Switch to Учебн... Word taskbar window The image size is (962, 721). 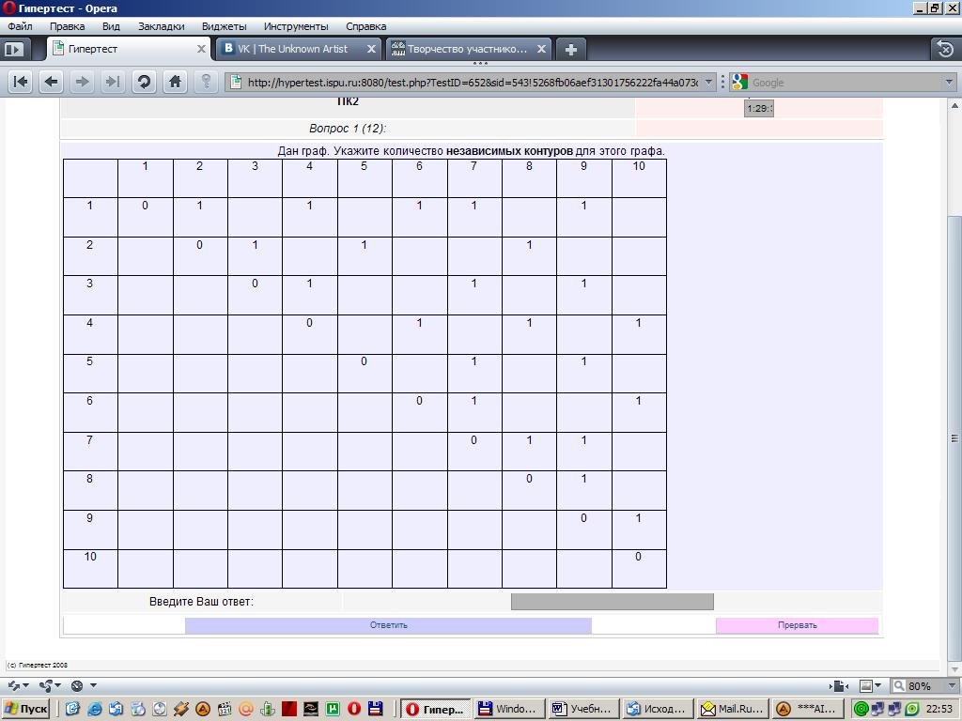583,710
